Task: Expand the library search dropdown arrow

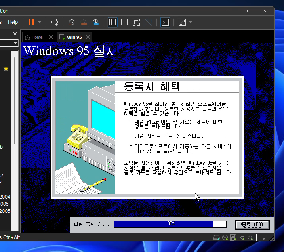Action: coord(15,43)
